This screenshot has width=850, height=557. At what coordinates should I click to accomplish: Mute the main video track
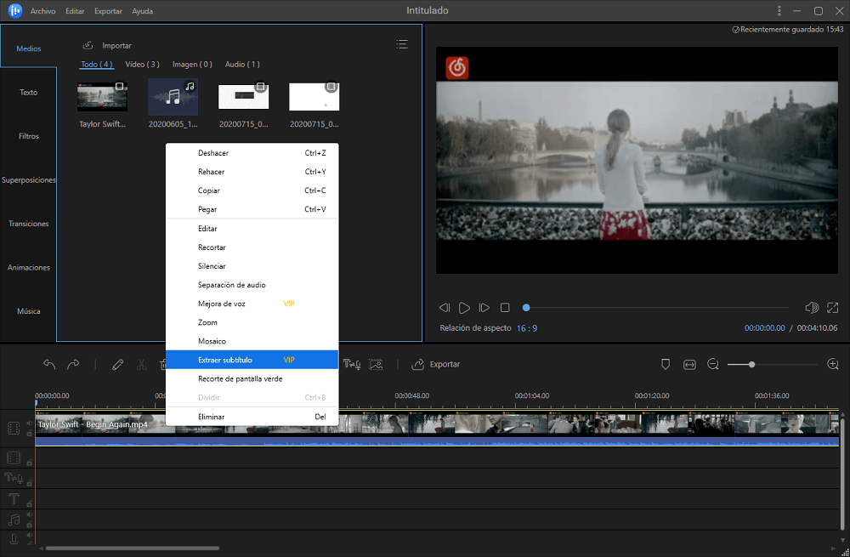point(30,424)
